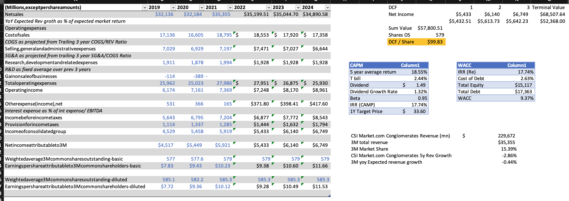Open the 2019 column filter dropdown
569x201 pixels.
[x=173, y=8]
